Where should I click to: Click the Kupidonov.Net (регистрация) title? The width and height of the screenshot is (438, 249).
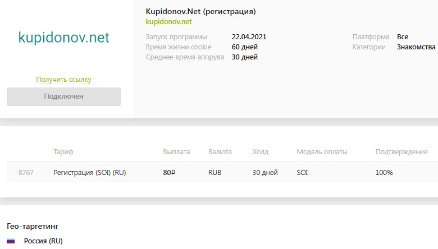coord(203,11)
